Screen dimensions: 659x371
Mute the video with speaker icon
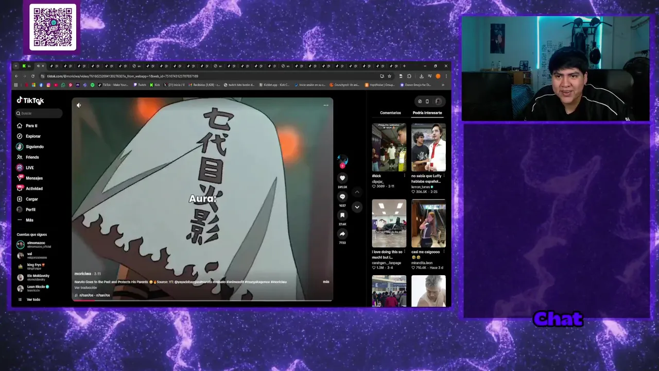pos(79,105)
